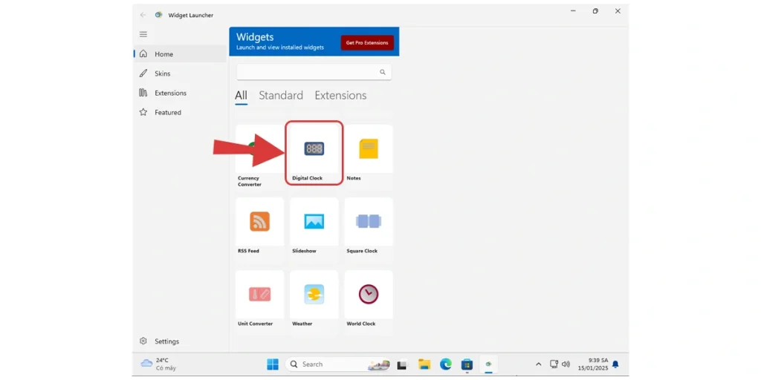Toggle the hamburger navigation menu
This screenshot has width=761, height=380.
tap(143, 34)
